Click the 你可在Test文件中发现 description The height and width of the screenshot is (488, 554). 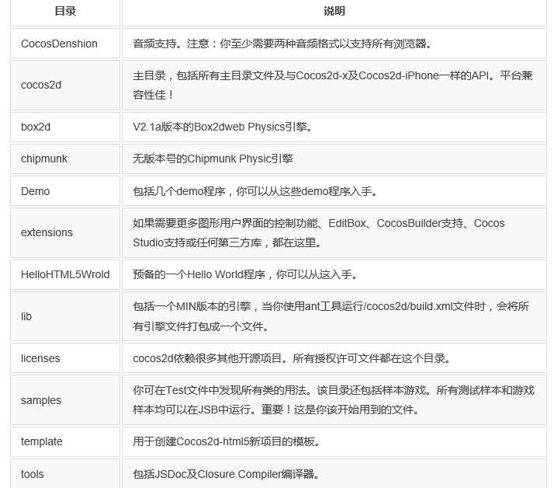[334, 400]
